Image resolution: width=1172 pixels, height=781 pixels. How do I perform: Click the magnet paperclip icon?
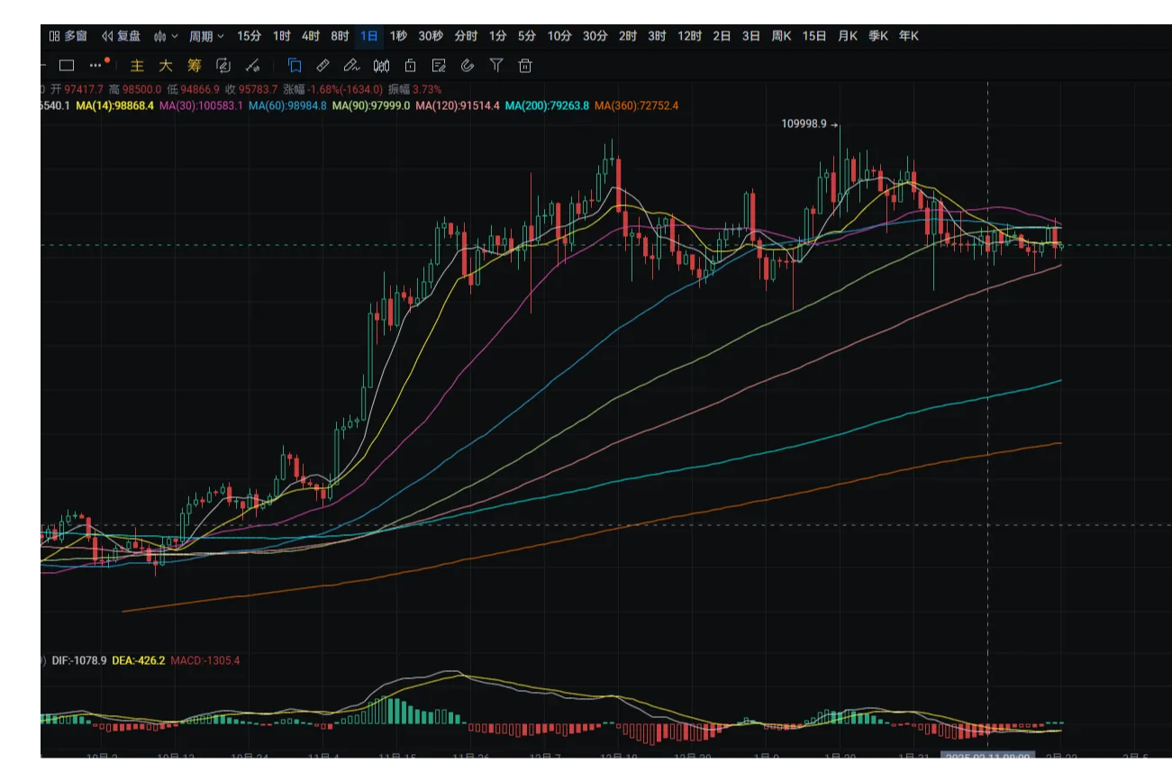[x=467, y=65]
